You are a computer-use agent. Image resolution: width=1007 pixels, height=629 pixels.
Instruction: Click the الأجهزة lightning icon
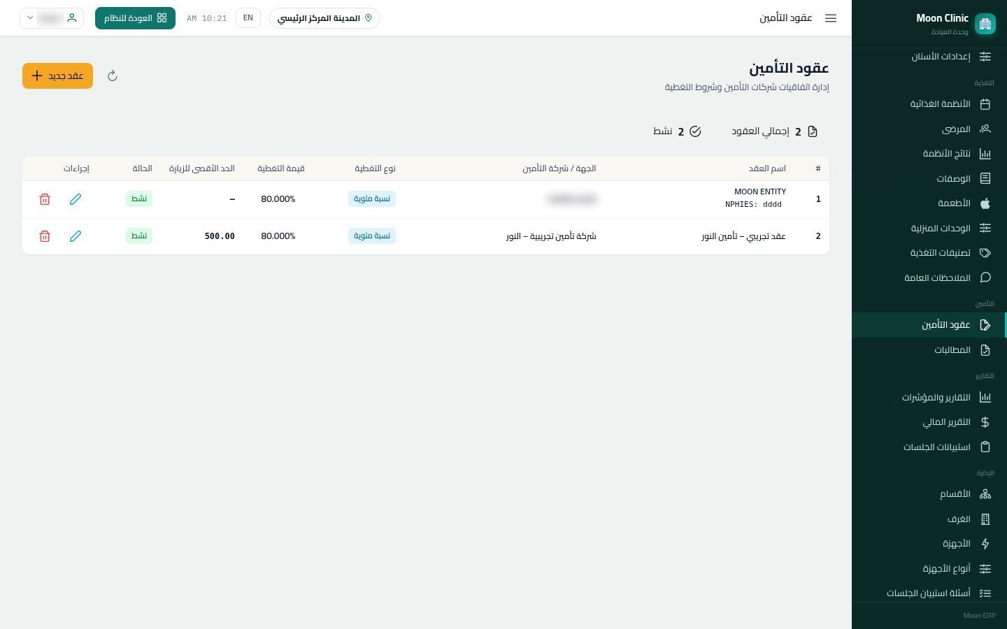tap(985, 544)
